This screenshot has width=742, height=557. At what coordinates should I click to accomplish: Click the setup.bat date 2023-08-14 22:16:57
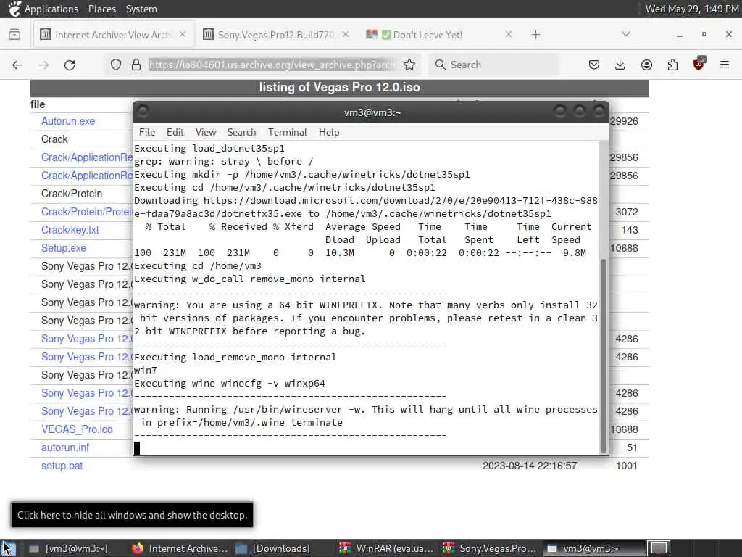[x=530, y=466]
